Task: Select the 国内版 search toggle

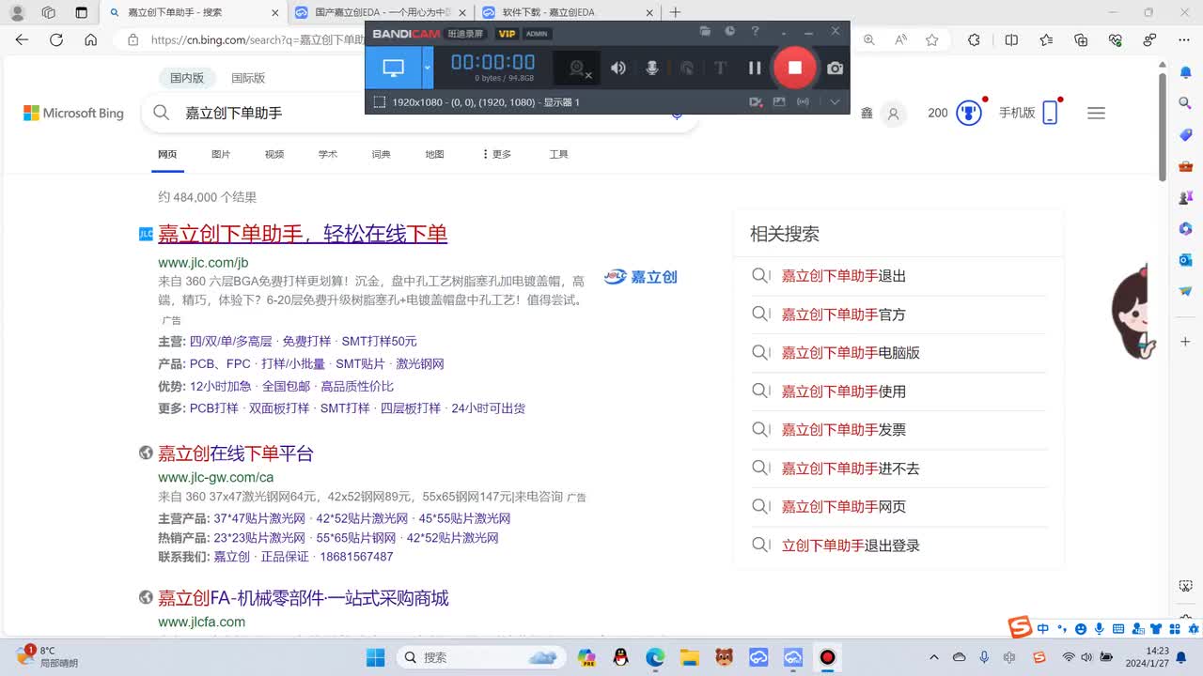Action: (x=187, y=78)
